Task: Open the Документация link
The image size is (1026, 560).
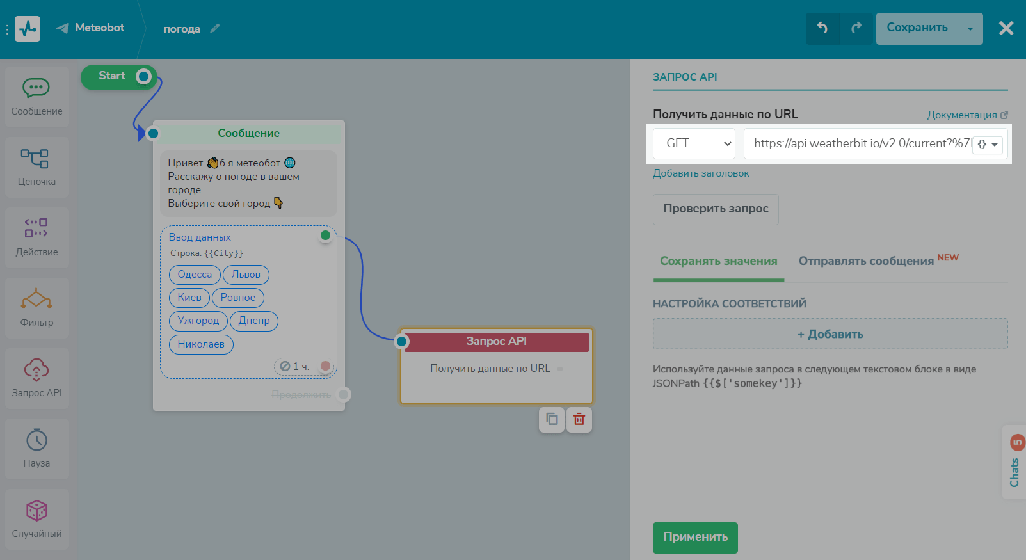Action: [x=967, y=115]
